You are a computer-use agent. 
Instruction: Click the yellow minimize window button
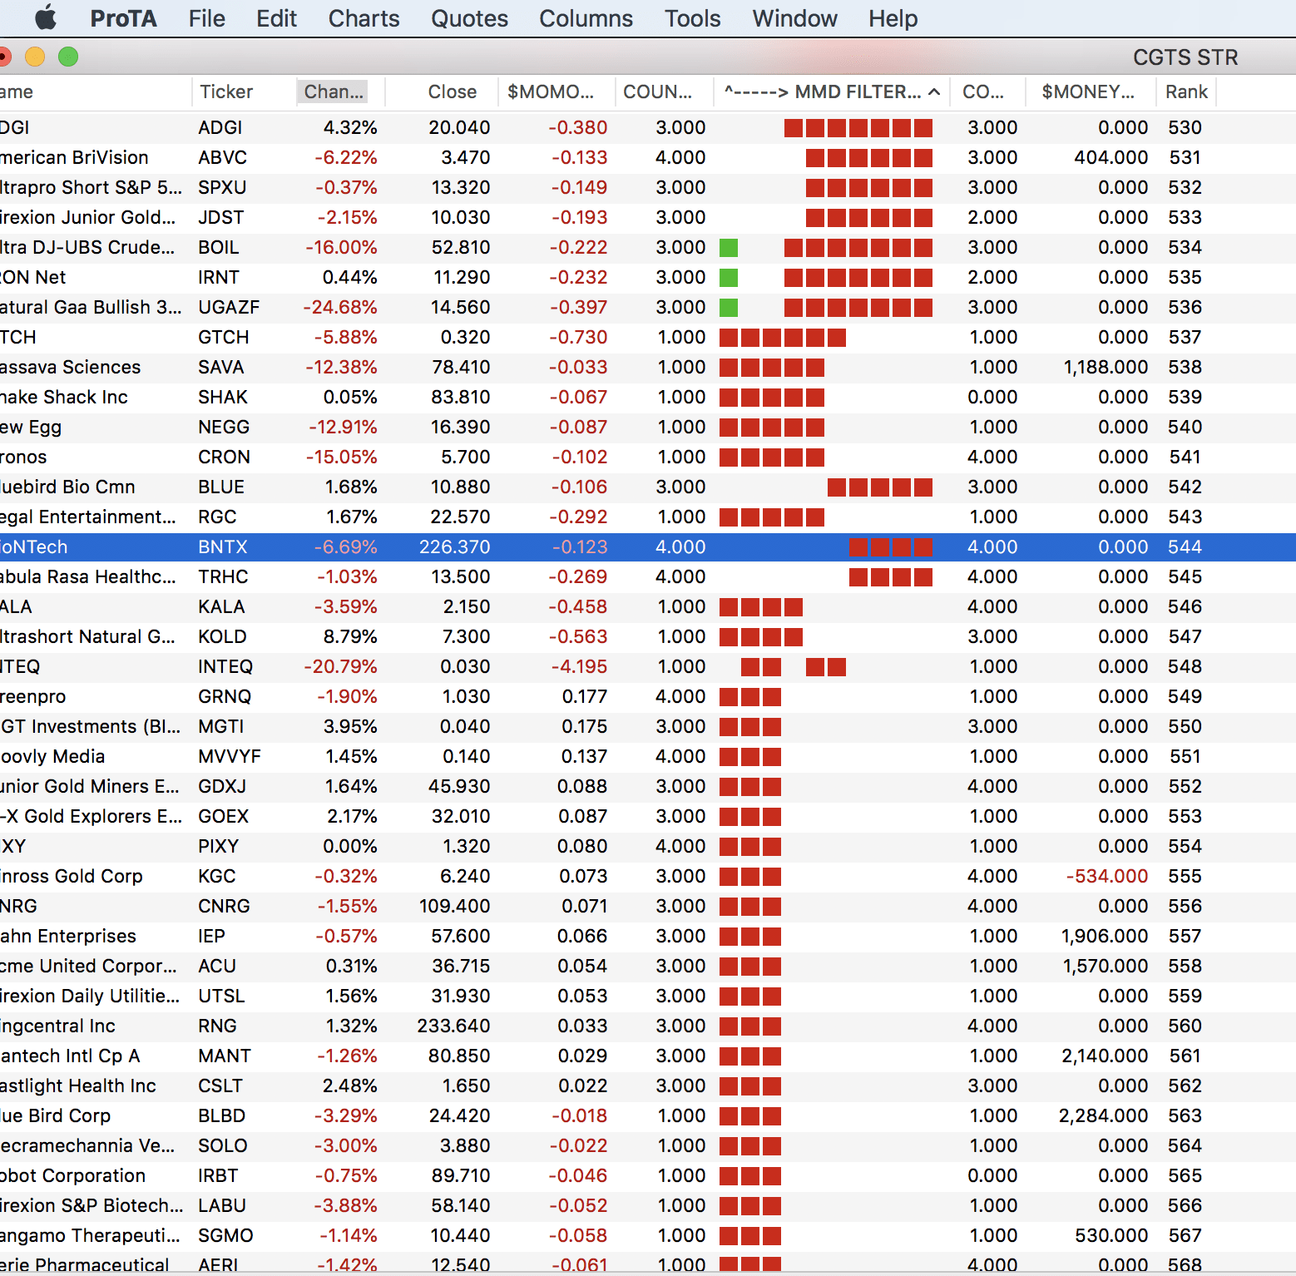click(x=35, y=57)
